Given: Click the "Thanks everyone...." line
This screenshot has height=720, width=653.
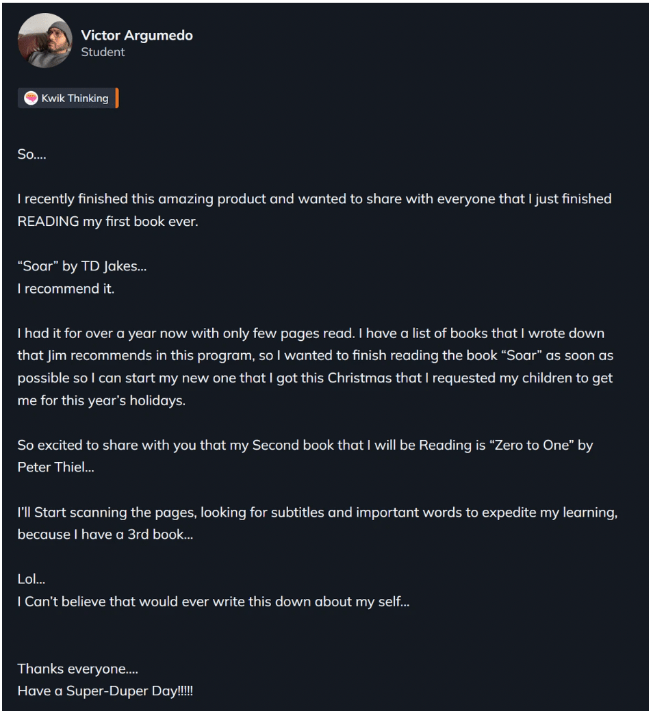Looking at the screenshot, I should tap(77, 669).
